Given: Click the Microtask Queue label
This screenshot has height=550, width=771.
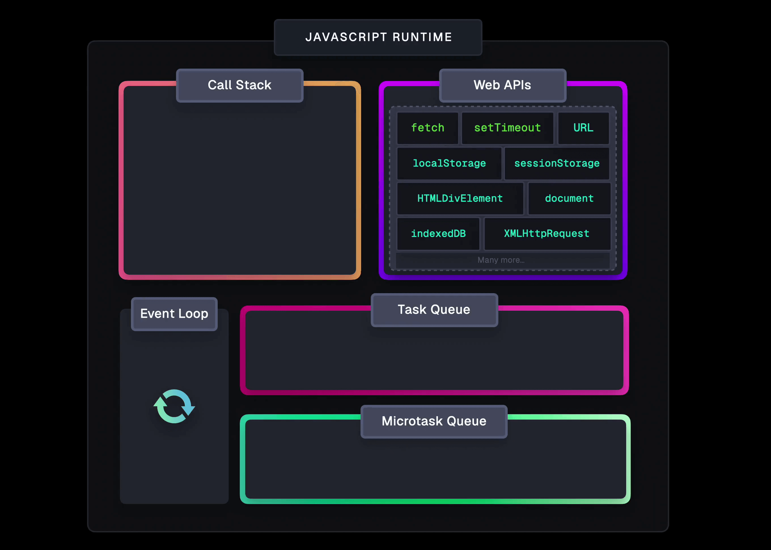Looking at the screenshot, I should (434, 421).
